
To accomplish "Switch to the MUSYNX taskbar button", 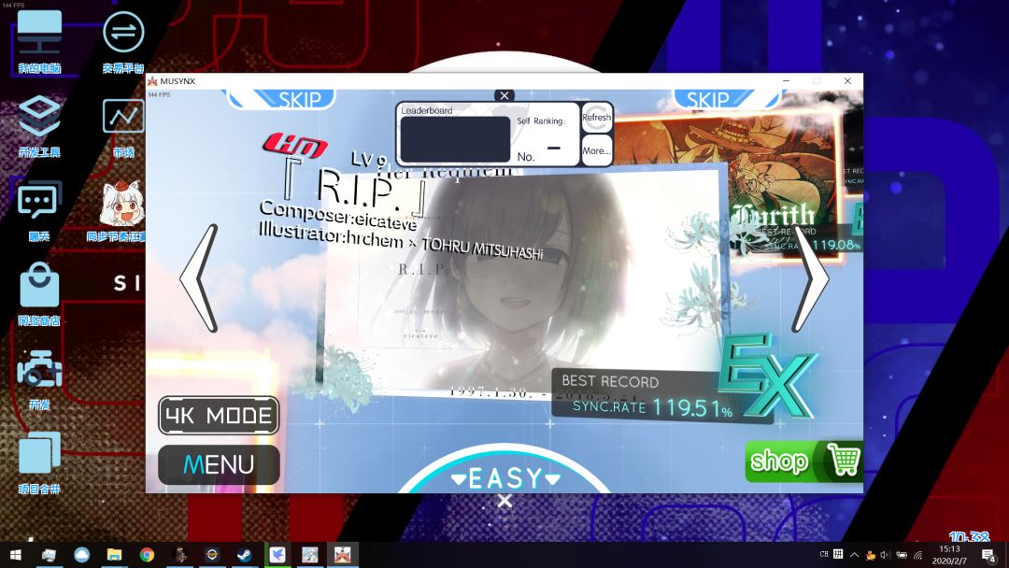I will coord(342,555).
